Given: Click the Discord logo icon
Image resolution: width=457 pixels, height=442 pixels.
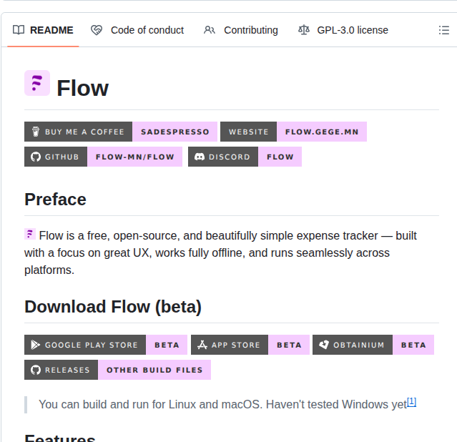Looking at the screenshot, I should (200, 157).
